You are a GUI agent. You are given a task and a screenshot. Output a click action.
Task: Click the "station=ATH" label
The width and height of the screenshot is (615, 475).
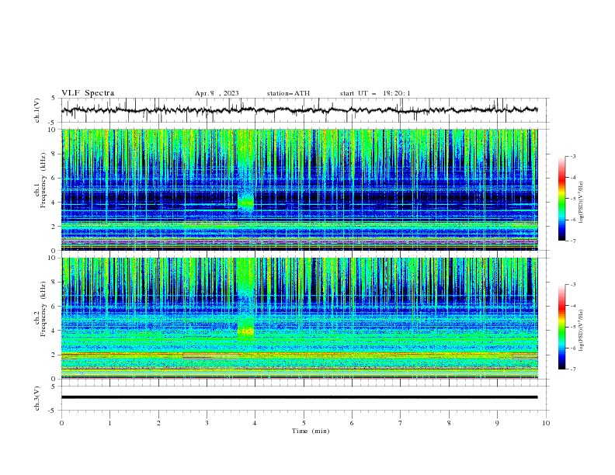288,93
